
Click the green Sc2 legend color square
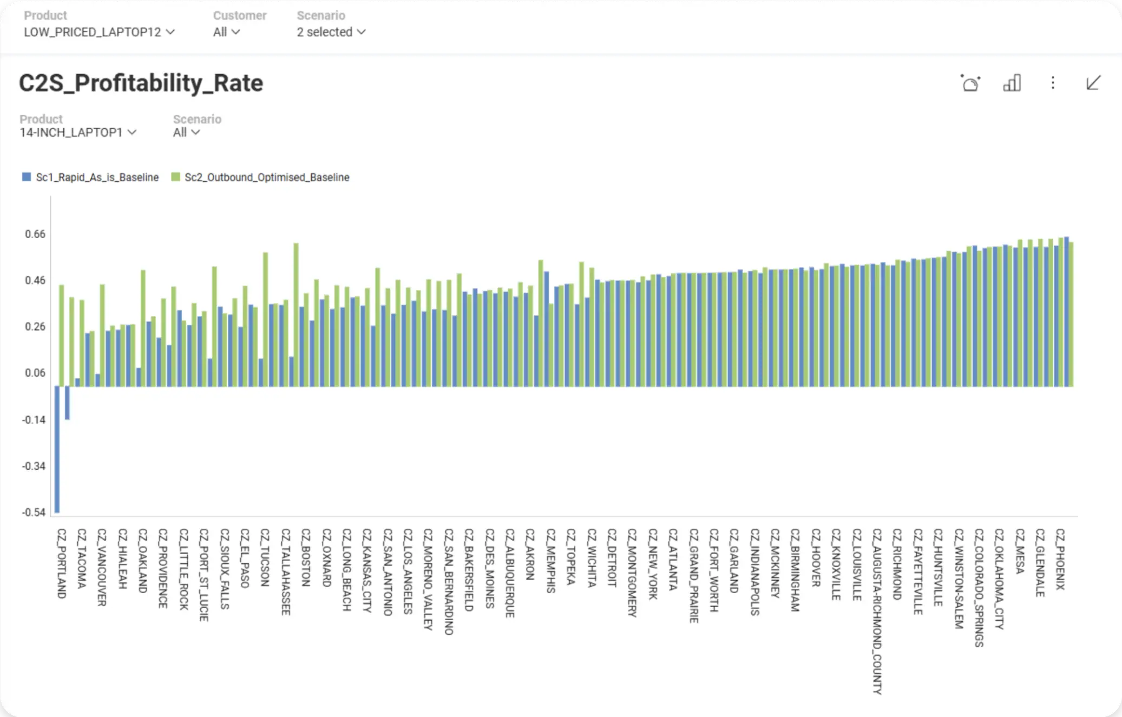pyautogui.click(x=175, y=177)
